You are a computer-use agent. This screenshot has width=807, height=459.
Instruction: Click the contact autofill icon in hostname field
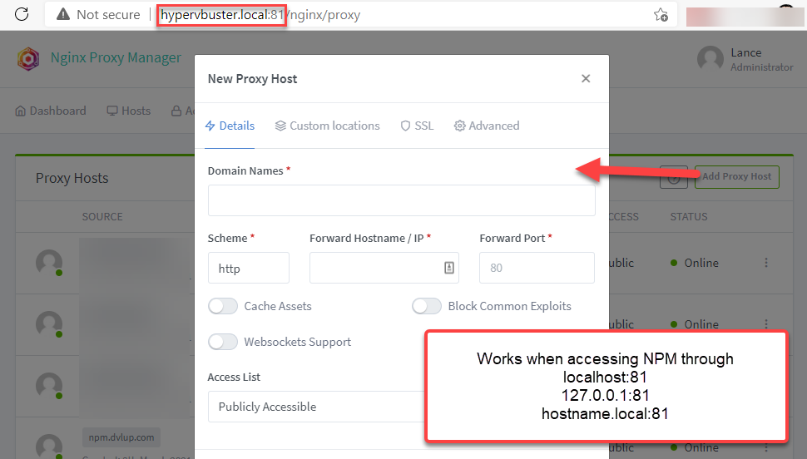tap(449, 268)
